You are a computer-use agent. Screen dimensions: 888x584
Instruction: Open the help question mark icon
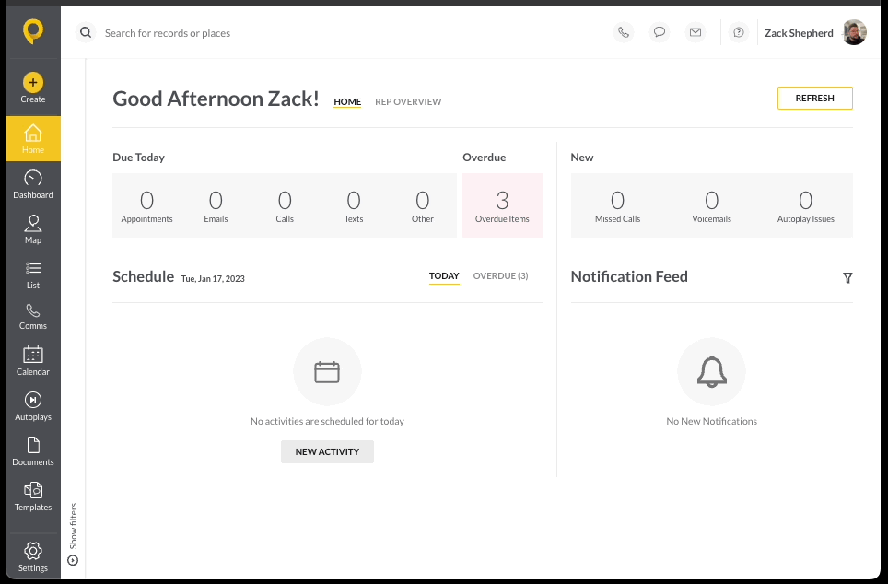click(x=739, y=32)
